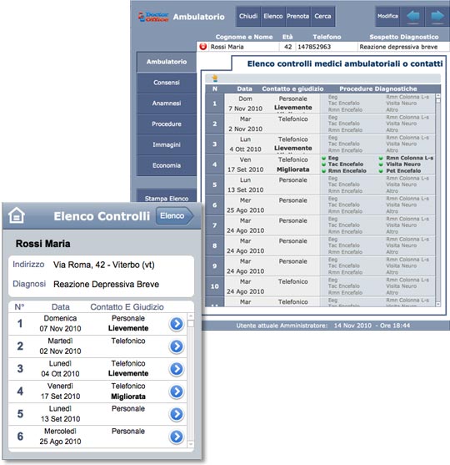Toggle green Visita Neuro indicator in row 4
Image resolution: width=450 pixels, height=465 pixels.
pyautogui.click(x=381, y=164)
